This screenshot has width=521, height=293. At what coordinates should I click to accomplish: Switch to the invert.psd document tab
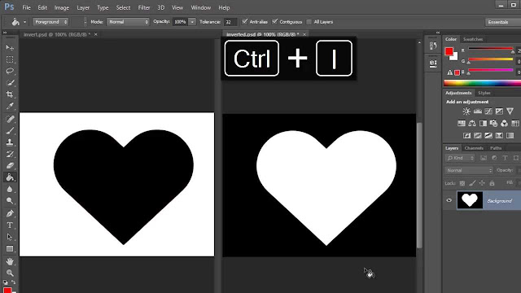56,34
